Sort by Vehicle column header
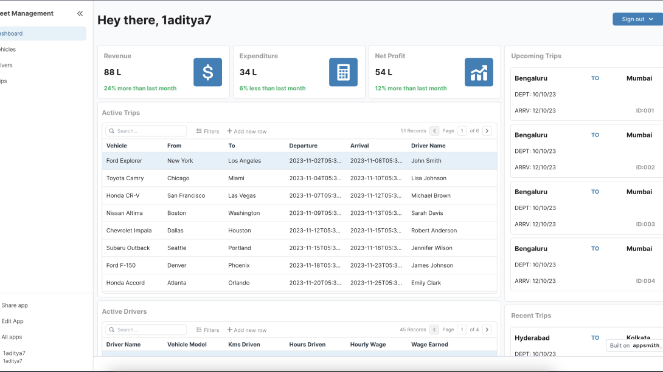Screen dimensions: 663x372 pyautogui.click(x=117, y=146)
